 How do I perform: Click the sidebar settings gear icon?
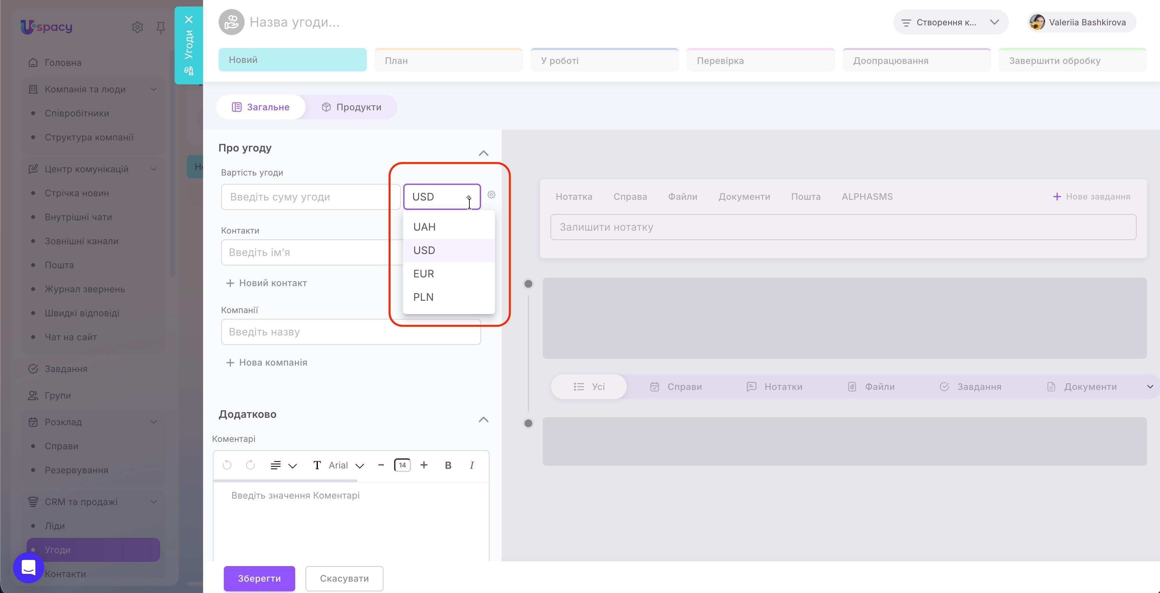pyautogui.click(x=137, y=28)
